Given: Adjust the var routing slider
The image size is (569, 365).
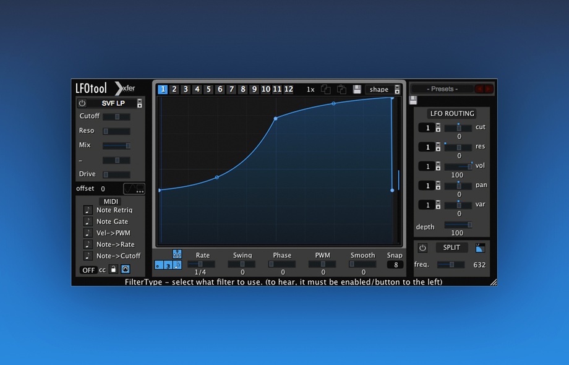Looking at the screenshot, I should 458,205.
